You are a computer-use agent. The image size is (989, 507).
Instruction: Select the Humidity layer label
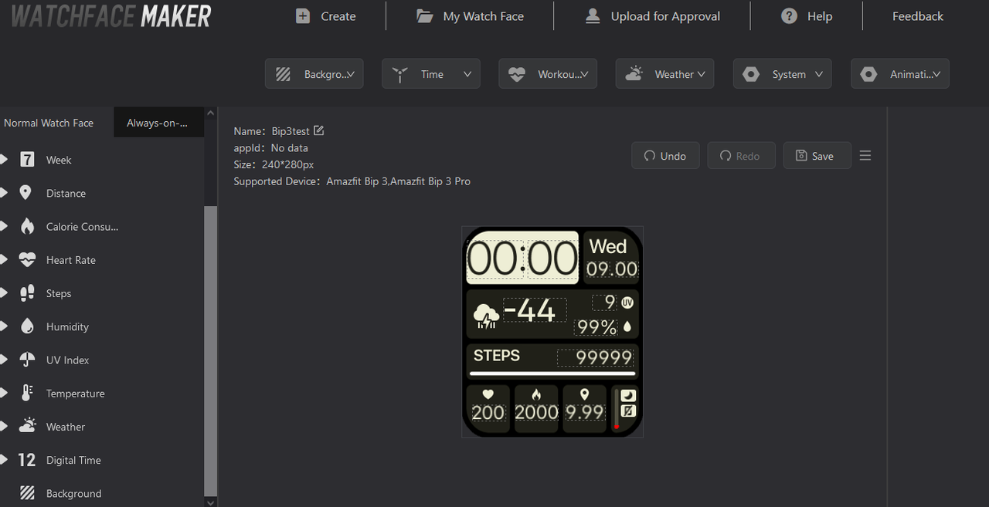point(67,326)
